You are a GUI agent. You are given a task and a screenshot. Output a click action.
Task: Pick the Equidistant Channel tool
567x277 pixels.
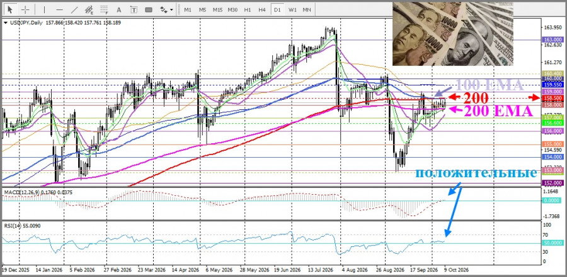(x=89, y=10)
